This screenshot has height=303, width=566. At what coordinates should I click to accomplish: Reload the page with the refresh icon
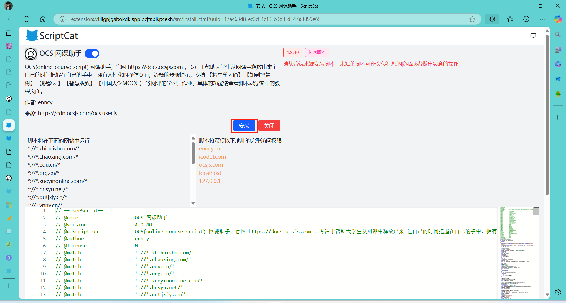coord(27,19)
